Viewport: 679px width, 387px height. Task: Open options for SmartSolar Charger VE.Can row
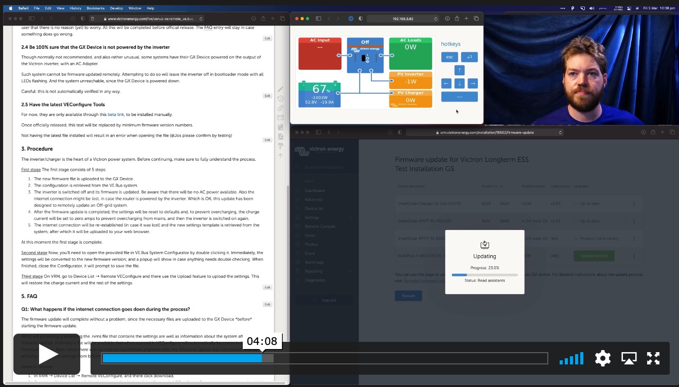pos(634,204)
